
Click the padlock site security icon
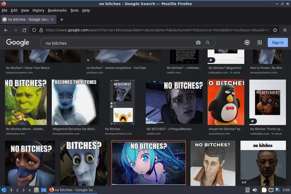click(x=41, y=30)
